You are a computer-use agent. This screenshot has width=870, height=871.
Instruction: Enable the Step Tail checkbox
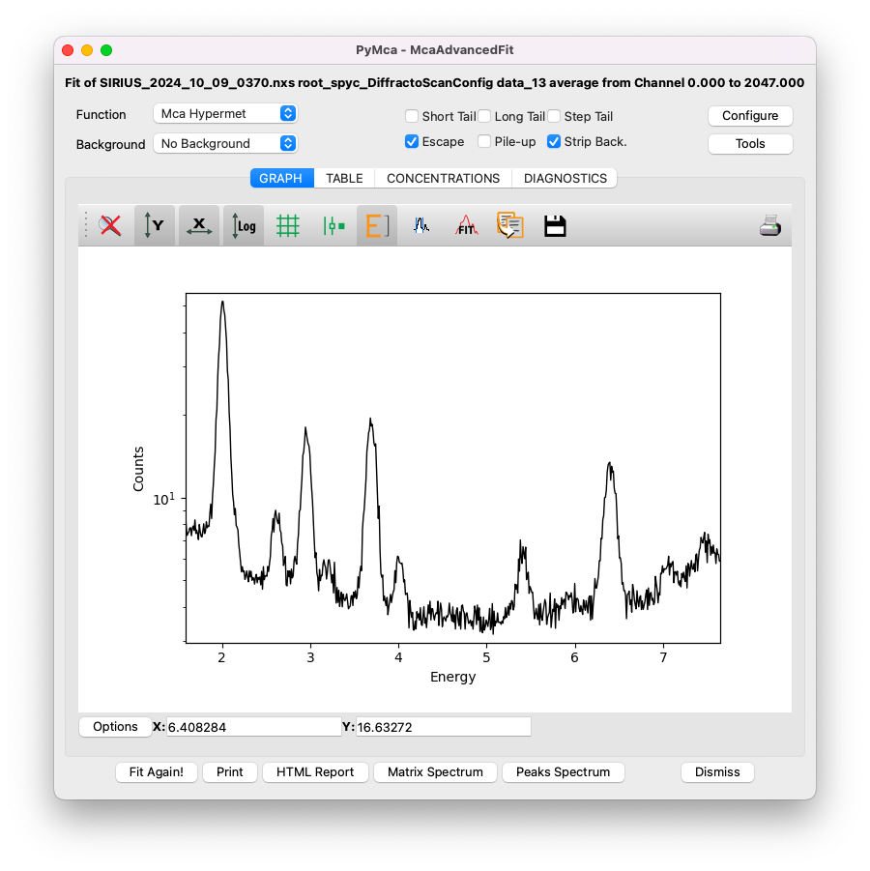(x=554, y=116)
